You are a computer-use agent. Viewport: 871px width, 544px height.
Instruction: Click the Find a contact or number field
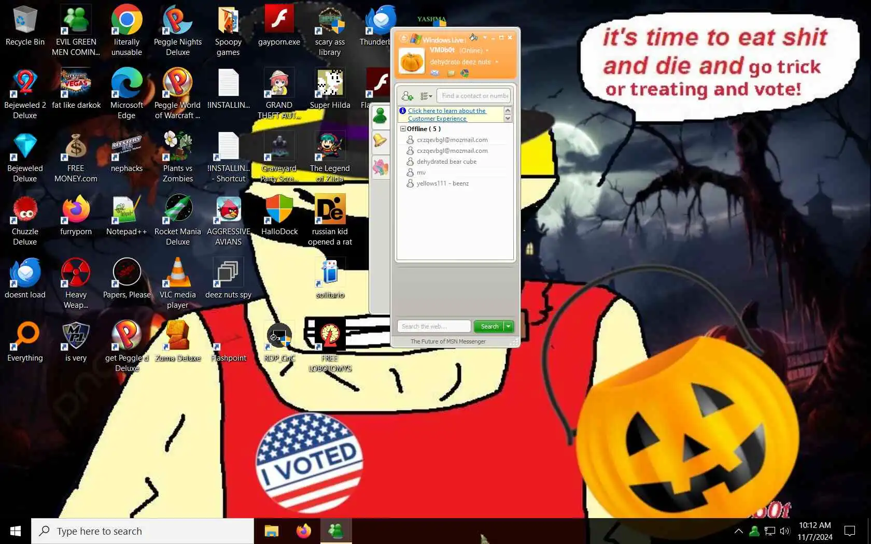[474, 96]
